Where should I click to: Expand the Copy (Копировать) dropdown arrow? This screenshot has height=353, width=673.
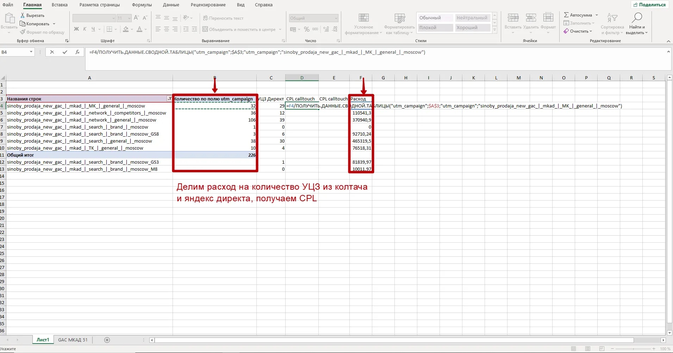(x=54, y=24)
